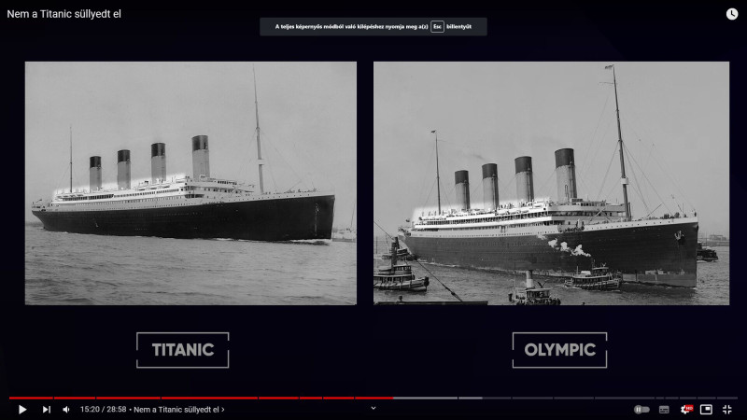This screenshot has width=747, height=420.
Task: Switch to miniplayer mode
Action: tap(706, 410)
